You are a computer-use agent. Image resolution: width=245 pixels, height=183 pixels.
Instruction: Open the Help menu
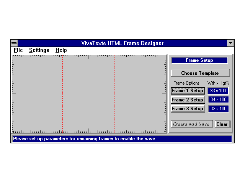pos(61,50)
